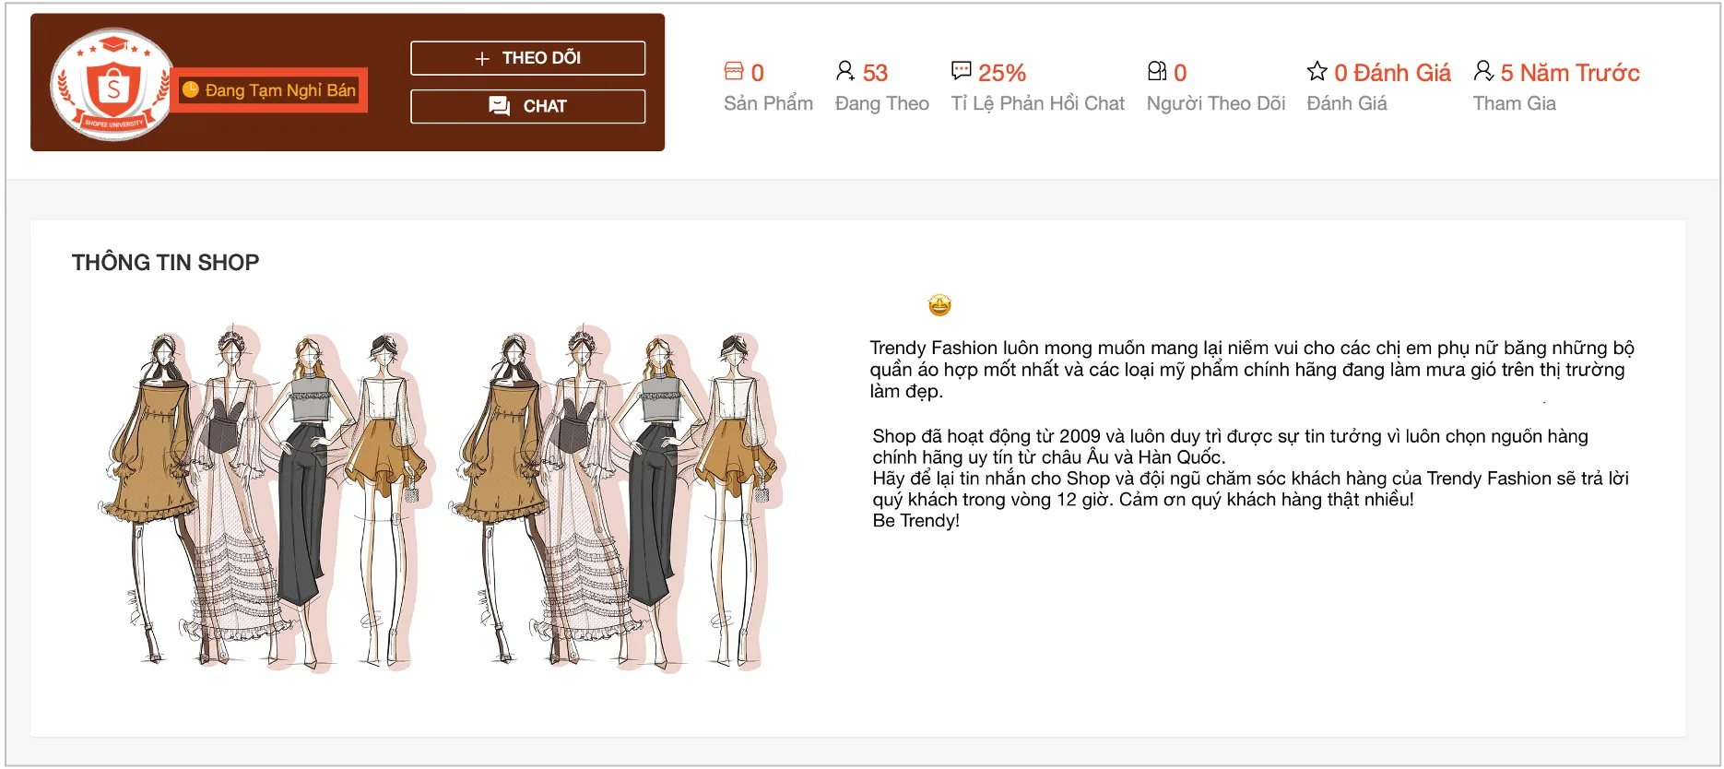Click the Đang Tạm Nghỉ Bán status badge
Image resolution: width=1724 pixels, height=769 pixels.
click(x=269, y=90)
